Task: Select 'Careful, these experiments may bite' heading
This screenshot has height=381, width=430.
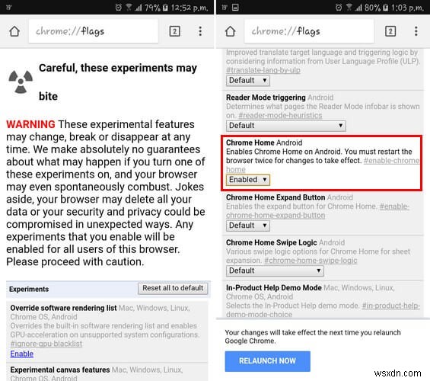Action: tap(118, 82)
